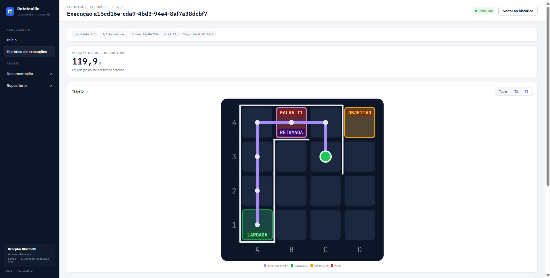Click the RETOMADA label in cell B4
The width and height of the screenshot is (550, 278).
click(x=291, y=132)
